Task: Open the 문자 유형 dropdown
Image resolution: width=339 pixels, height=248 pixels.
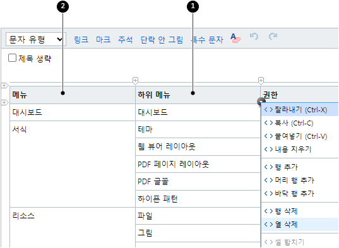Action: (36, 39)
